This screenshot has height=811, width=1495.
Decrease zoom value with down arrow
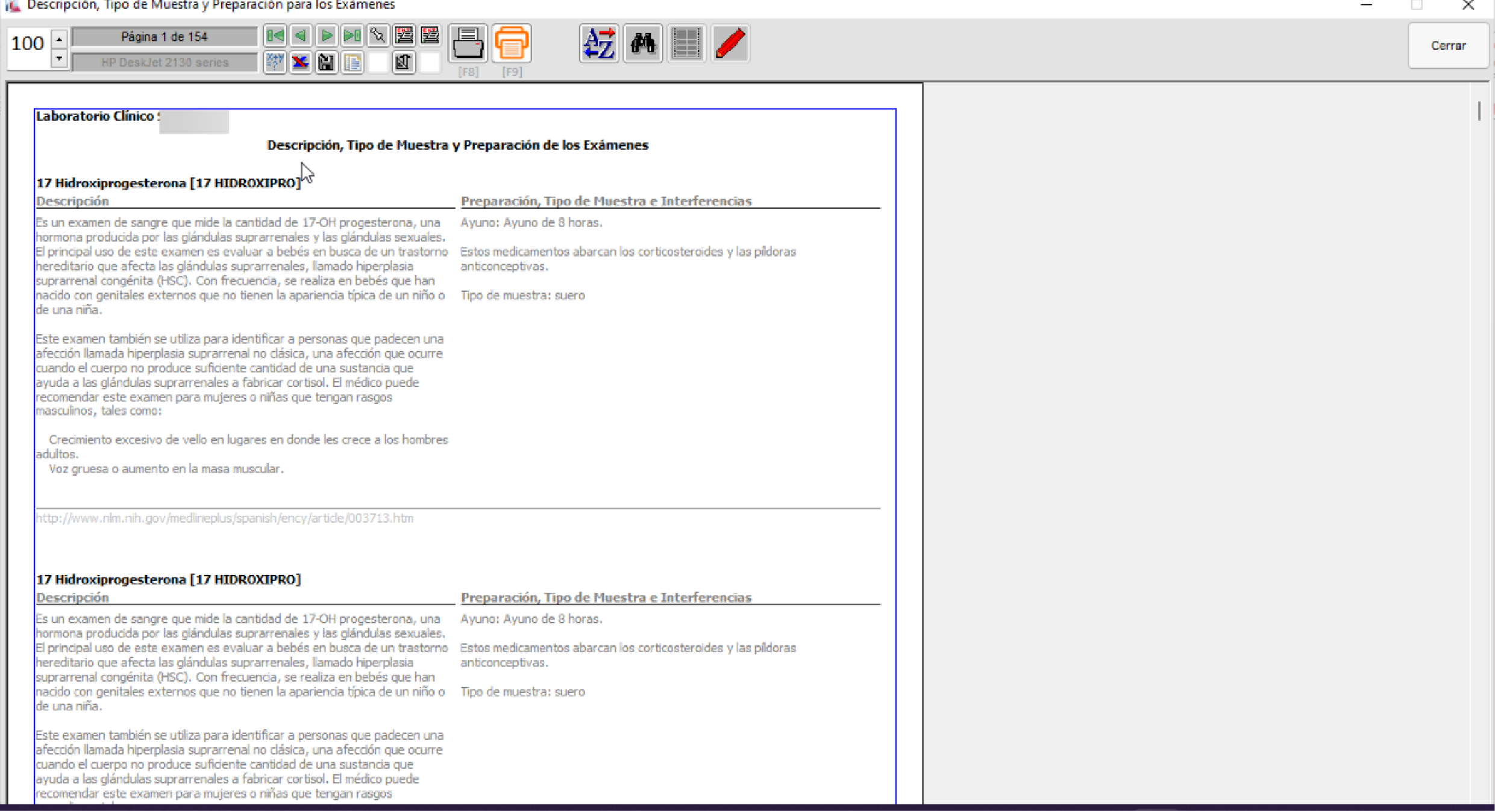click(x=59, y=58)
